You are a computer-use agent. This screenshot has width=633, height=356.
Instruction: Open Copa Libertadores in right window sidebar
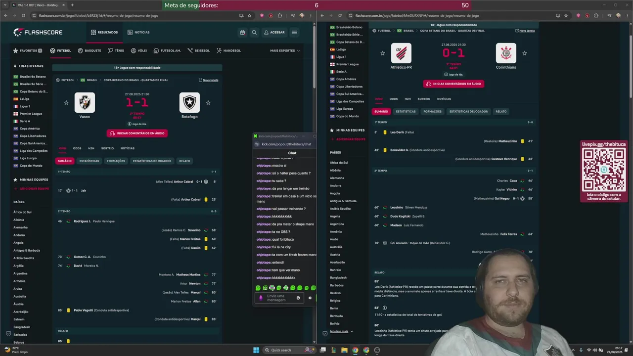(346, 87)
